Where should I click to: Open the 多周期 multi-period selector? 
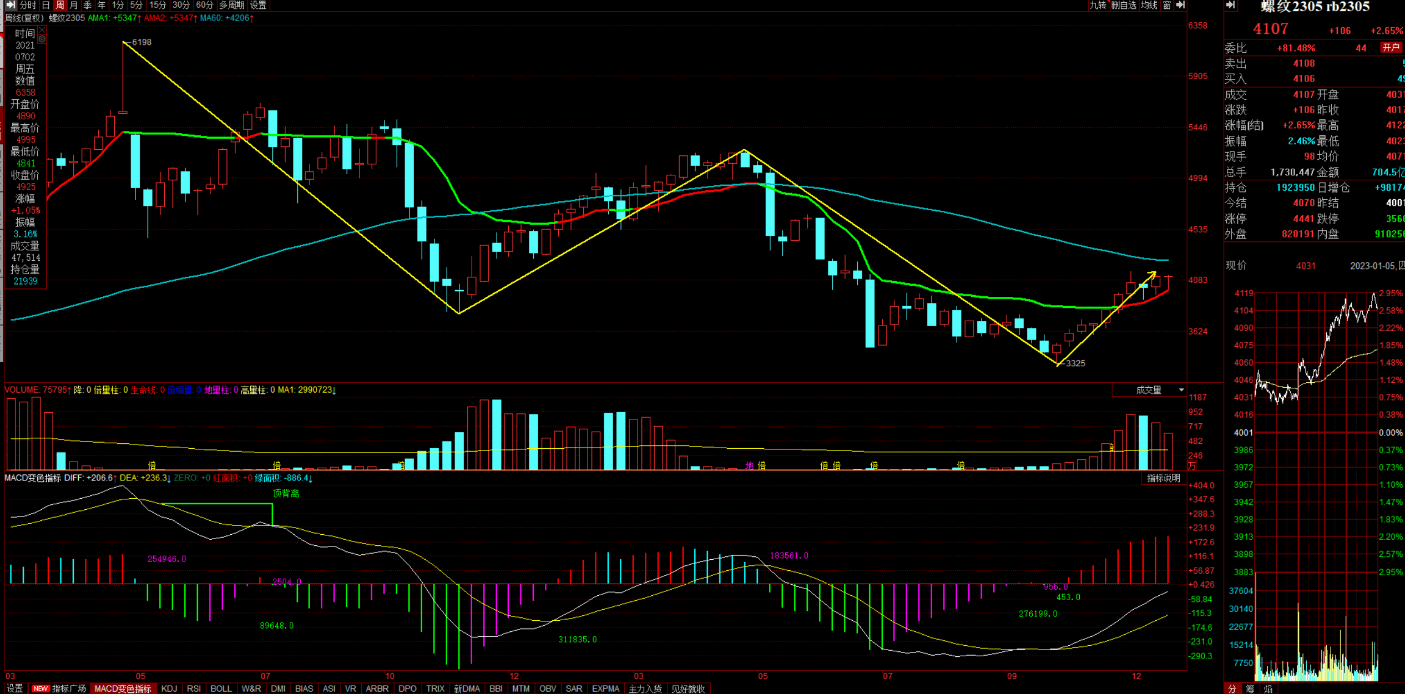231,5
